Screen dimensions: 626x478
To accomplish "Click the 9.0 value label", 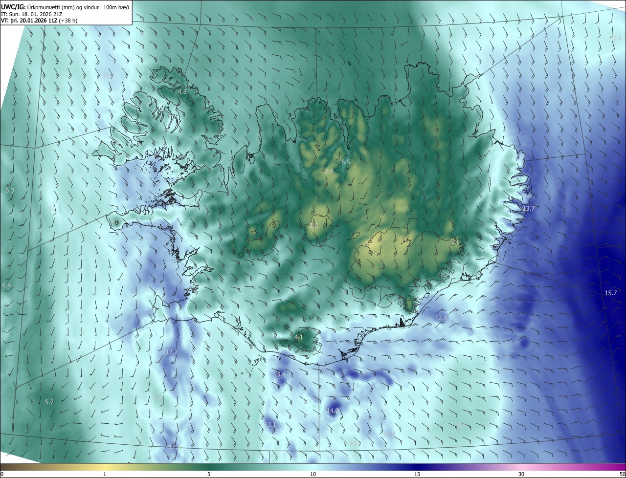I will click(353, 444).
